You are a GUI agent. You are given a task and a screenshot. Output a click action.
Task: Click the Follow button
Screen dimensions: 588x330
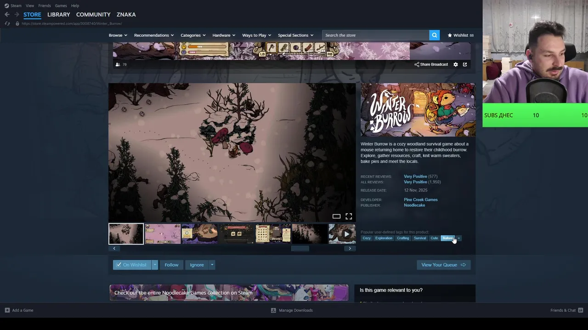point(171,265)
